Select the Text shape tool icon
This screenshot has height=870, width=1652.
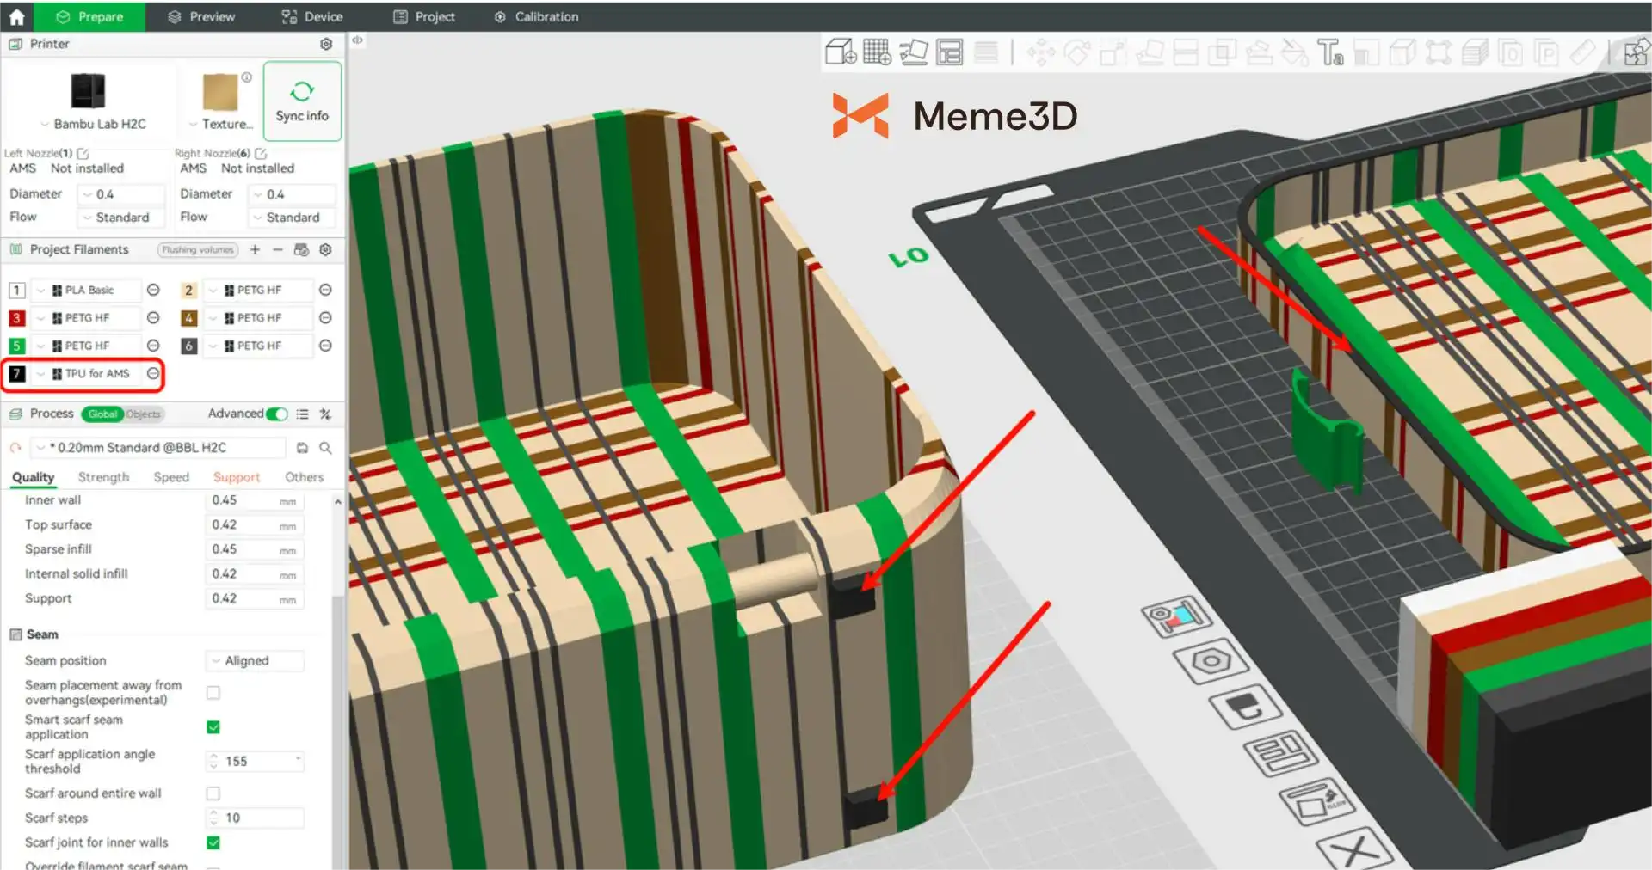[1329, 52]
